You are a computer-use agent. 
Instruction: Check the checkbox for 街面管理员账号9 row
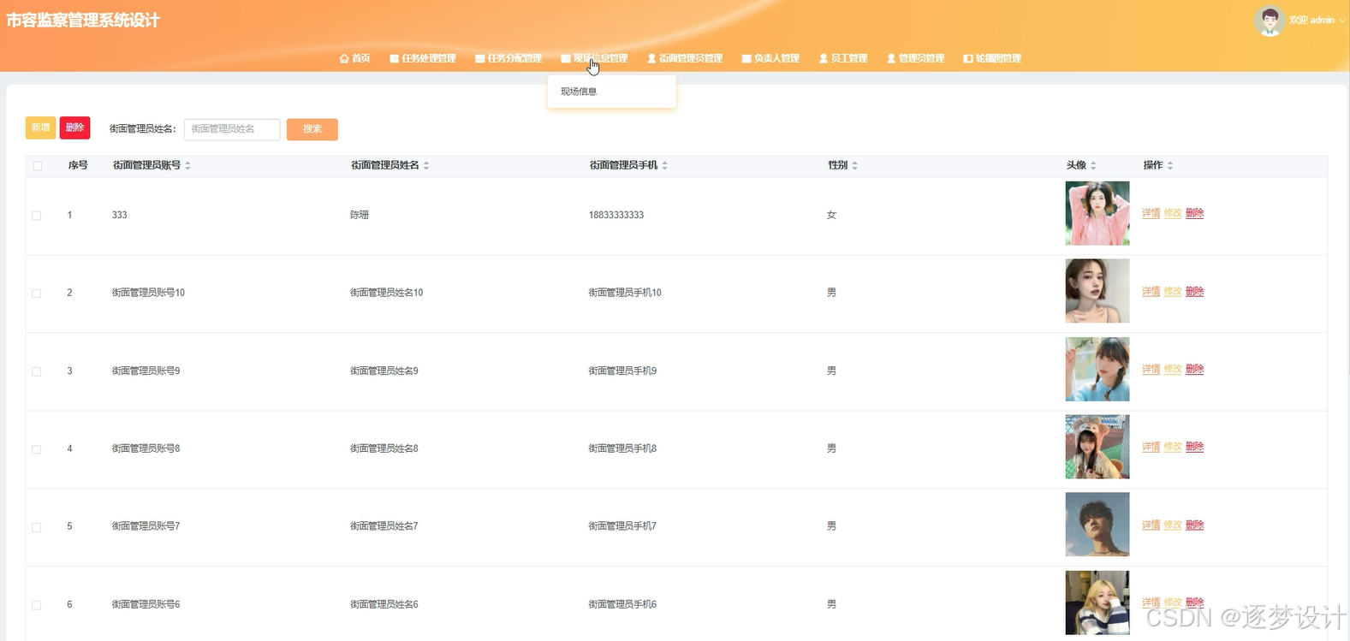[x=37, y=371]
